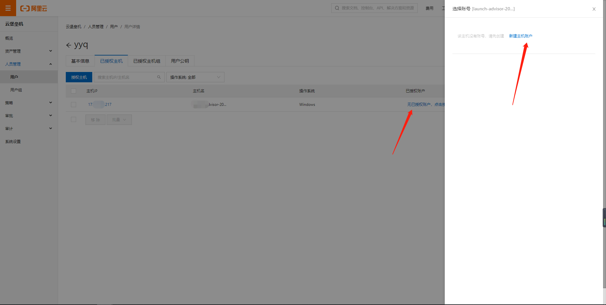Switch to the 用户公钥 tab
606x305 pixels.
[180, 61]
